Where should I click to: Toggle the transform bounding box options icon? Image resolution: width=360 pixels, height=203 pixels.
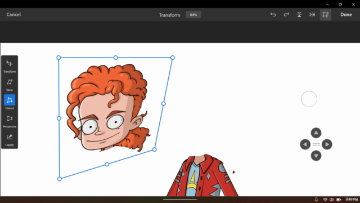326,15
